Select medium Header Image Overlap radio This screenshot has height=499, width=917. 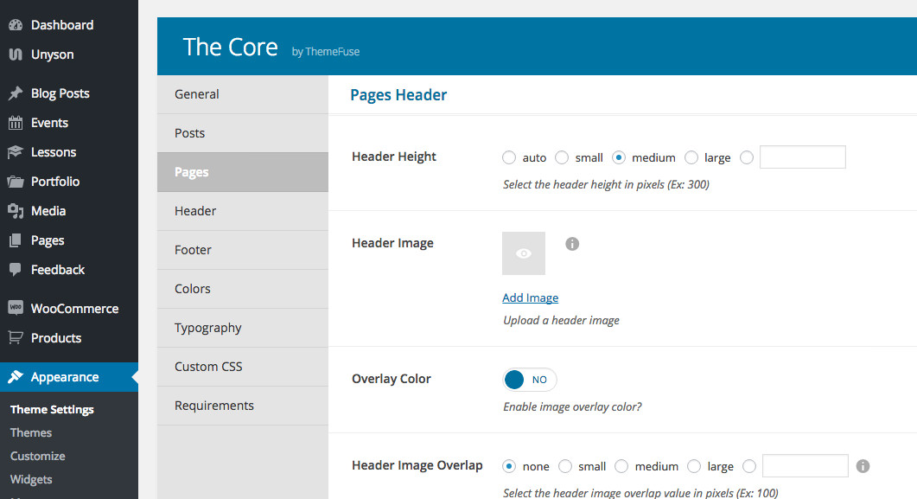[621, 466]
